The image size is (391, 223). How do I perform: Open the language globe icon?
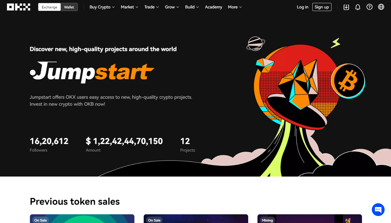pos(381,7)
